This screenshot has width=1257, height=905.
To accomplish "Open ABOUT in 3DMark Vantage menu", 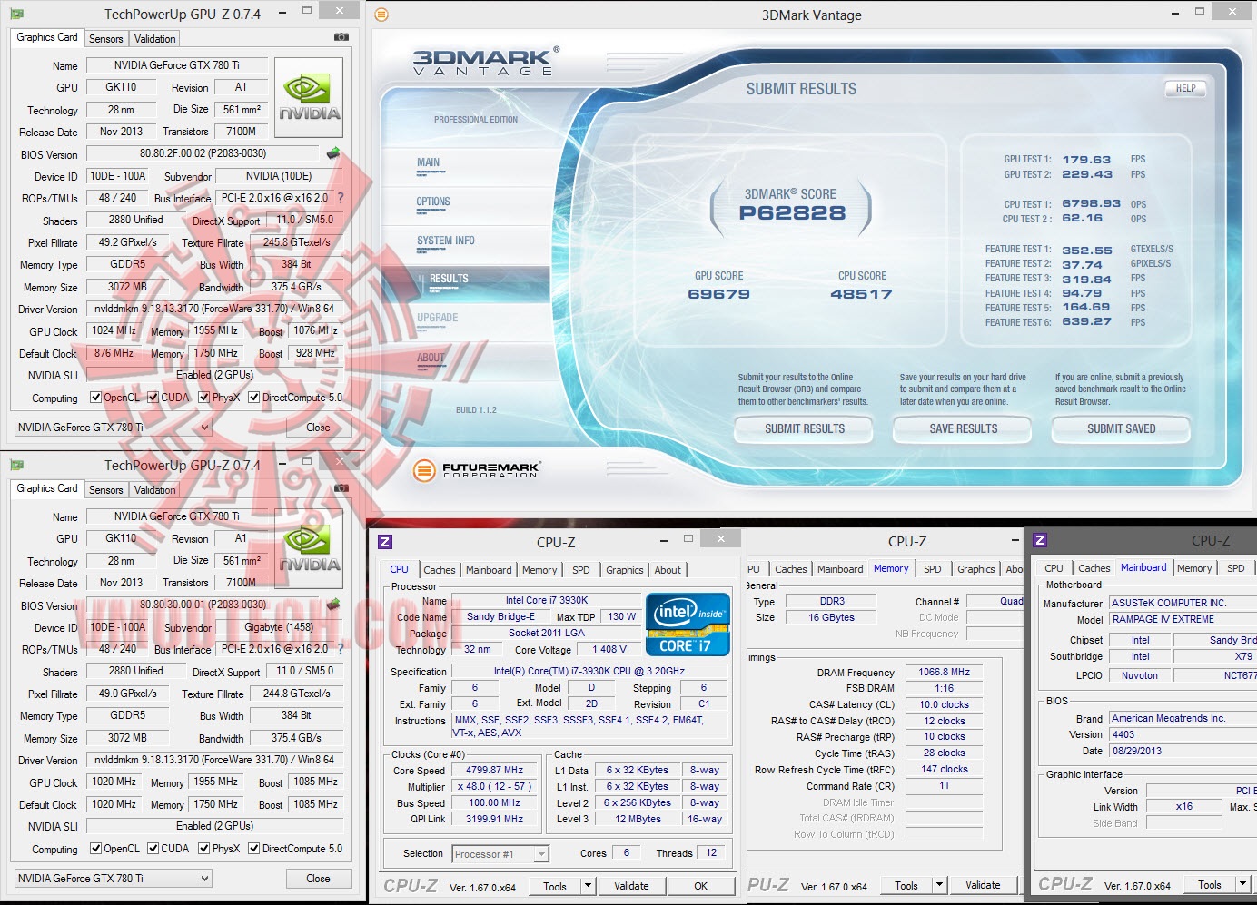I will pos(431,359).
